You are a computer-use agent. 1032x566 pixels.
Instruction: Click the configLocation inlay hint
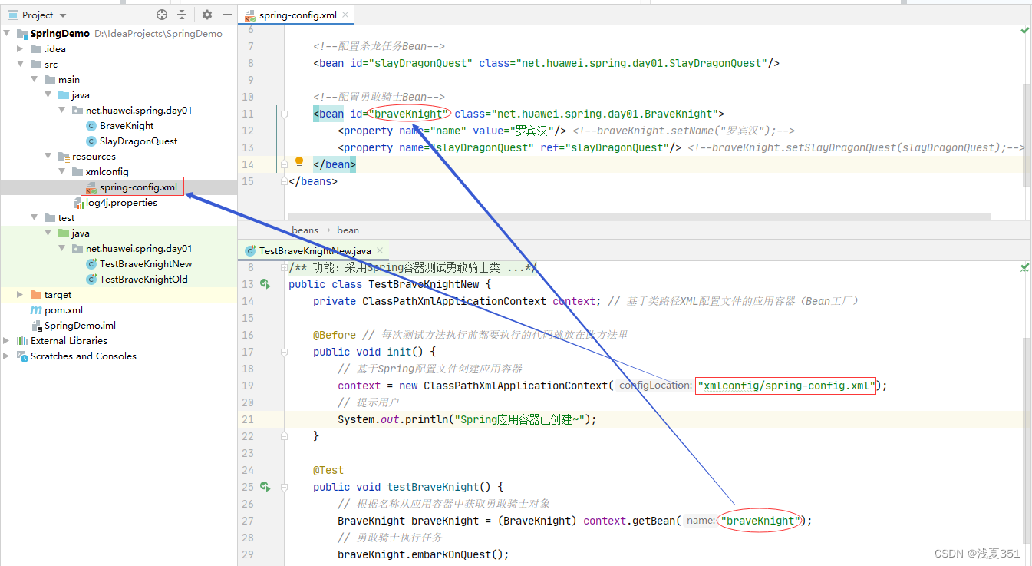click(x=654, y=386)
